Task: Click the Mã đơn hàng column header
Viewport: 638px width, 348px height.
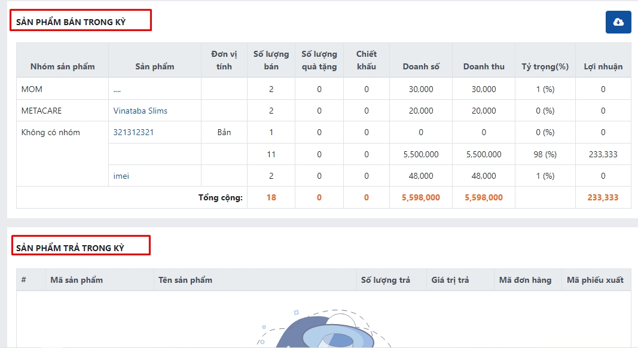Action: (525, 280)
